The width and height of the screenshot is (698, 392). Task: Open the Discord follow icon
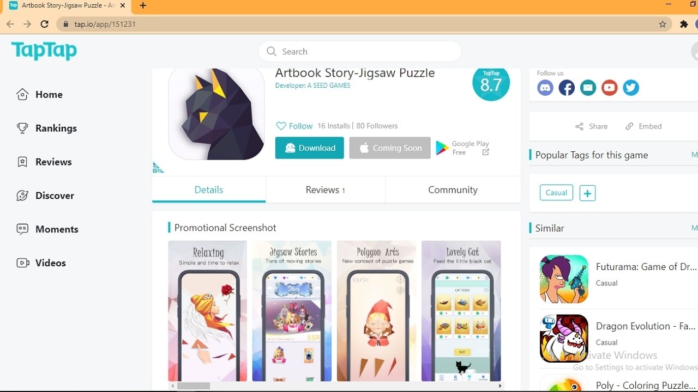coord(545,88)
